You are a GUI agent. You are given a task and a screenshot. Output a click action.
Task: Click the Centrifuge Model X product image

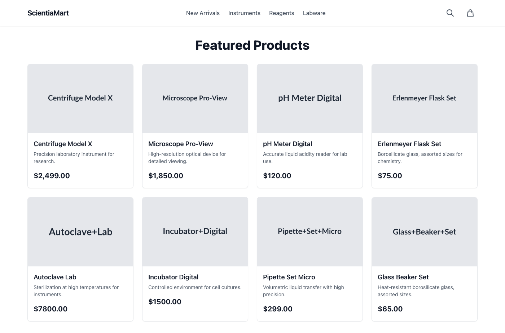click(80, 98)
